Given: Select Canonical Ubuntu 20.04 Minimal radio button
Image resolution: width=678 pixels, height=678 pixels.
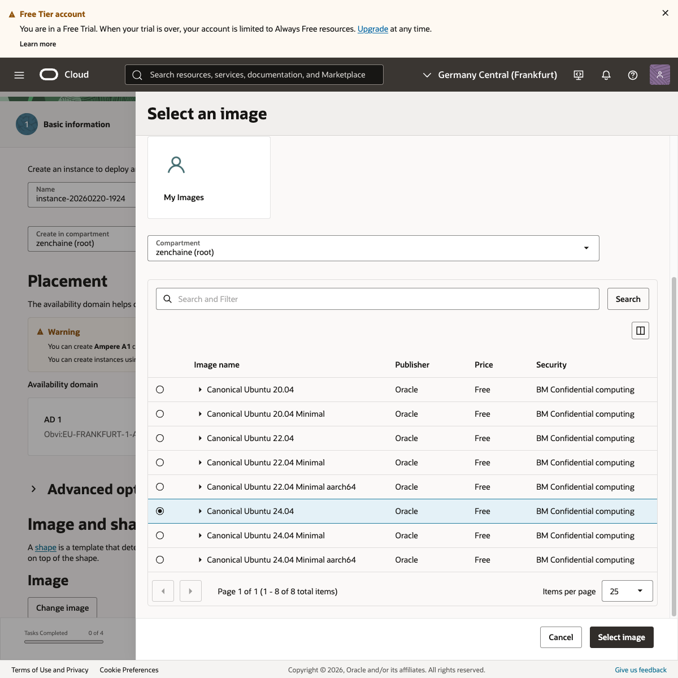Looking at the screenshot, I should (160, 414).
